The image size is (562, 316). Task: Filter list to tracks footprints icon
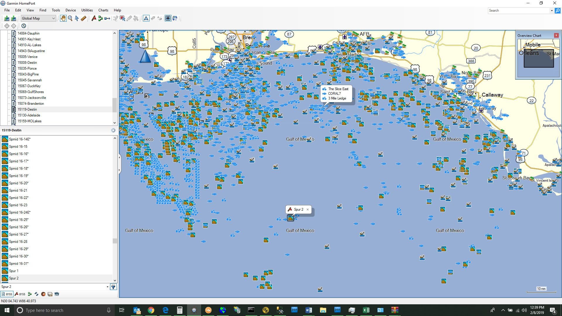[x=36, y=294]
